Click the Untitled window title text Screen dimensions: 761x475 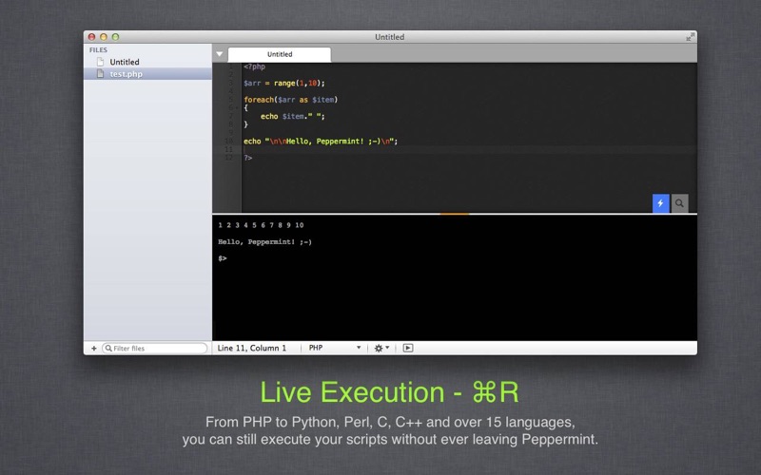coord(389,37)
